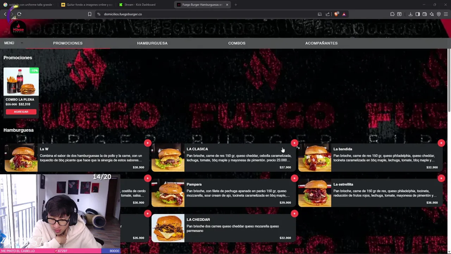Add La W burger with plus icon
The width and height of the screenshot is (451, 254).
[148, 143]
